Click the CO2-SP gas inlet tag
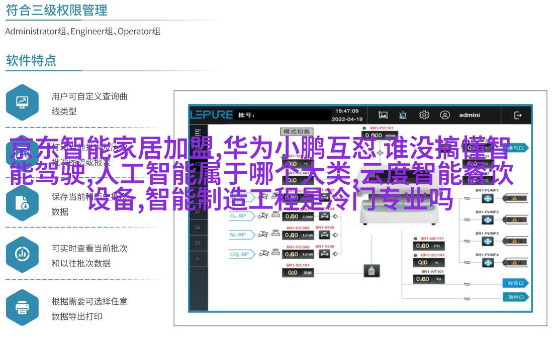Screen dimensions: 556x340 tap(242, 254)
